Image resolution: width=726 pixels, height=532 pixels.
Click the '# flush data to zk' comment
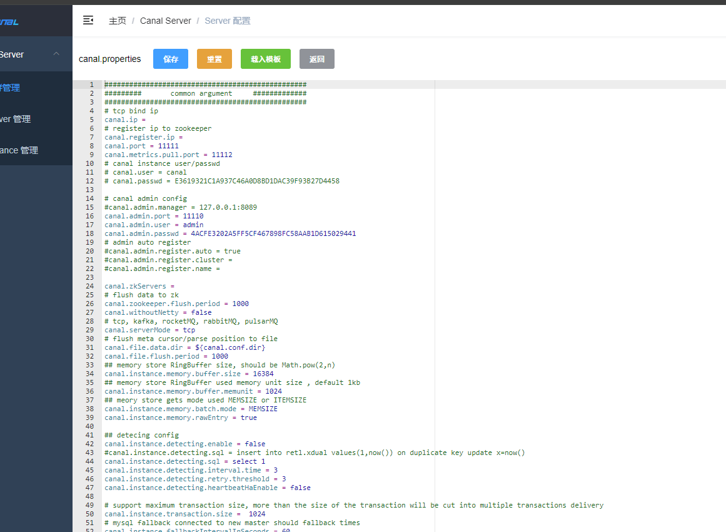click(x=141, y=295)
